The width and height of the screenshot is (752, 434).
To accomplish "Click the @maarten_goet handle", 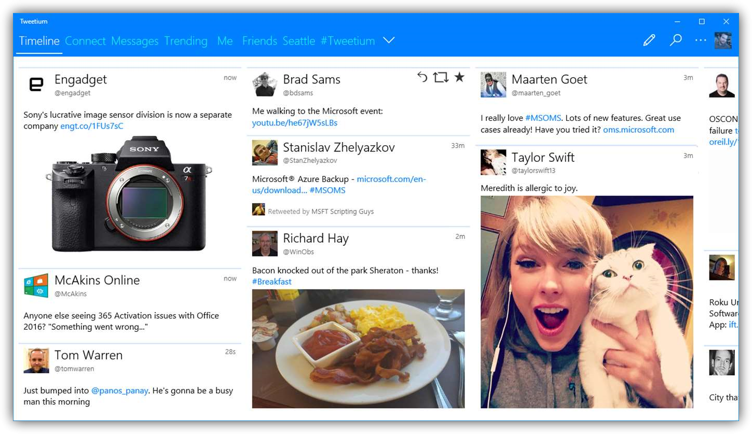I will click(x=536, y=93).
